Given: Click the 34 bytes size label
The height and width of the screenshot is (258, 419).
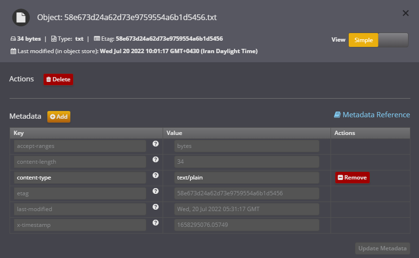Looking at the screenshot, I should tap(29, 39).
